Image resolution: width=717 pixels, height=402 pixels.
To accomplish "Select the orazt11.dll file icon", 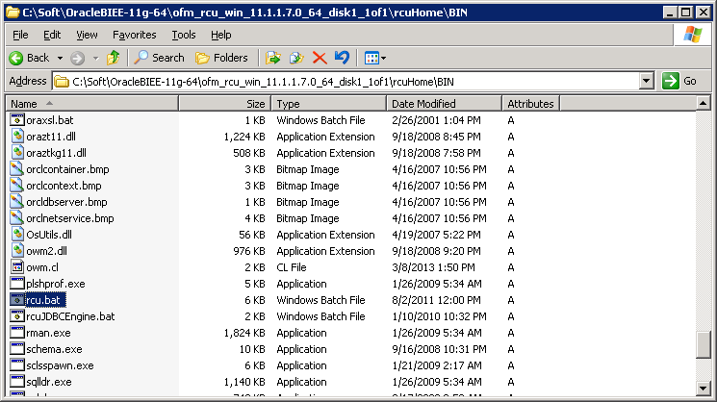I will [x=17, y=137].
